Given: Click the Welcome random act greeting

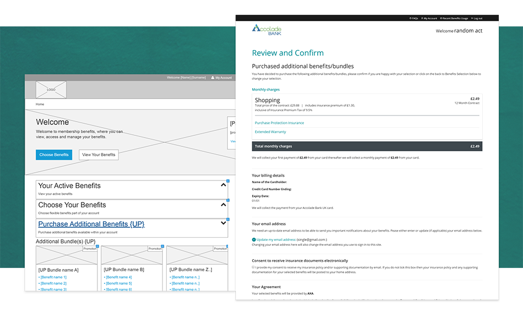Looking at the screenshot, I should 459,31.
